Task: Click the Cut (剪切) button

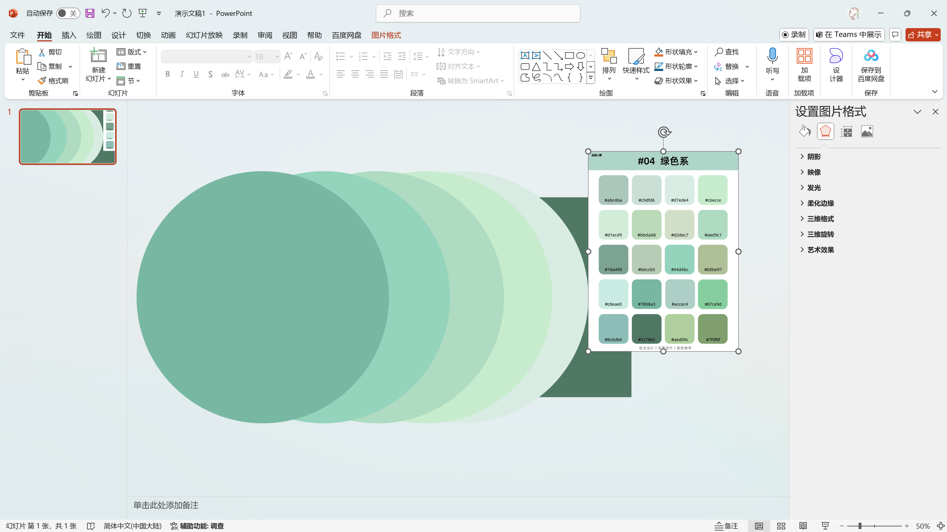Action: [51, 52]
